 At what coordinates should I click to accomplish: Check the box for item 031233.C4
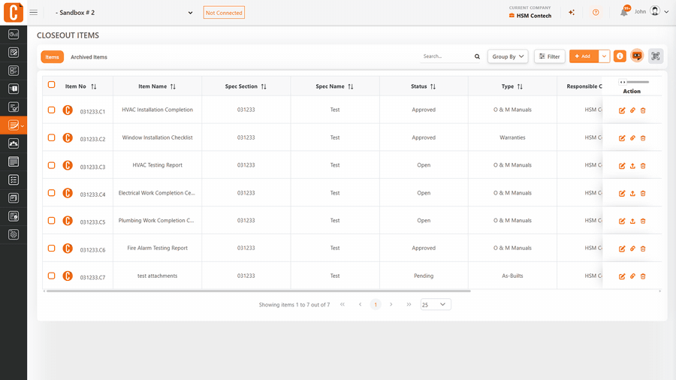51,192
